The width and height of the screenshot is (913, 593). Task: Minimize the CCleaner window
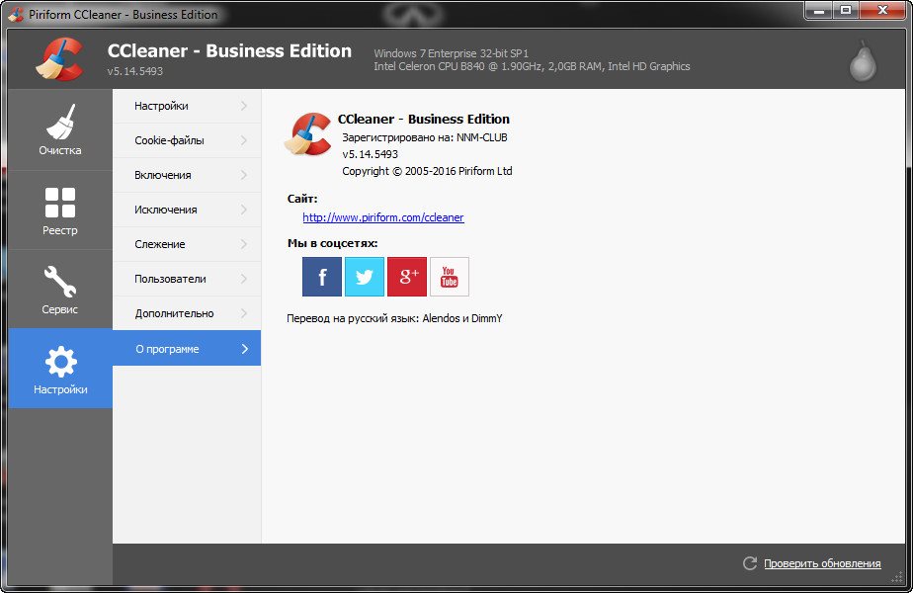point(819,11)
